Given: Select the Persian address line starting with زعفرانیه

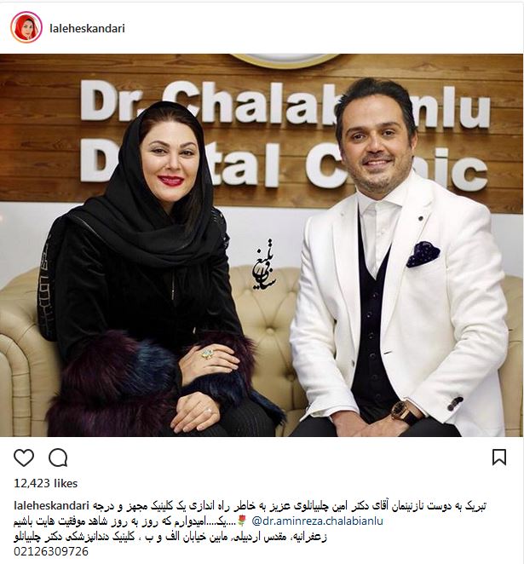Looking at the screenshot, I should coord(170,537).
